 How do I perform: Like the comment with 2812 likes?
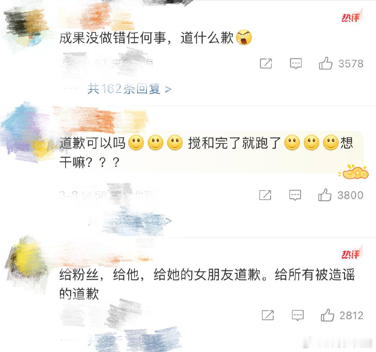point(327,315)
